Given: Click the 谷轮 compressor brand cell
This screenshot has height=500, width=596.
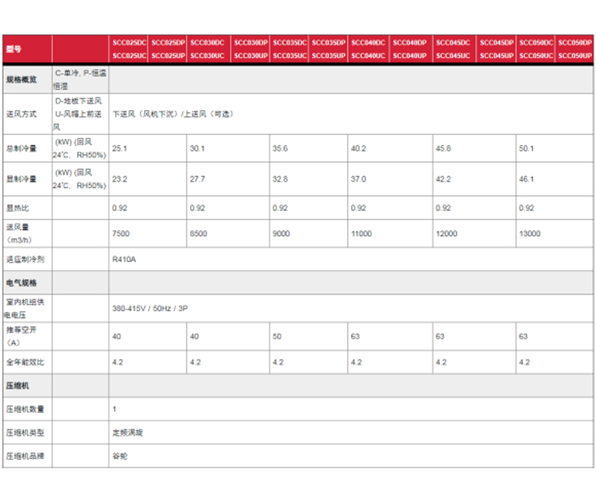Looking at the screenshot, I should (x=120, y=456).
